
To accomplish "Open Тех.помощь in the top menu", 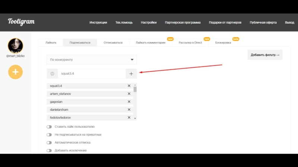I will click(124, 23).
